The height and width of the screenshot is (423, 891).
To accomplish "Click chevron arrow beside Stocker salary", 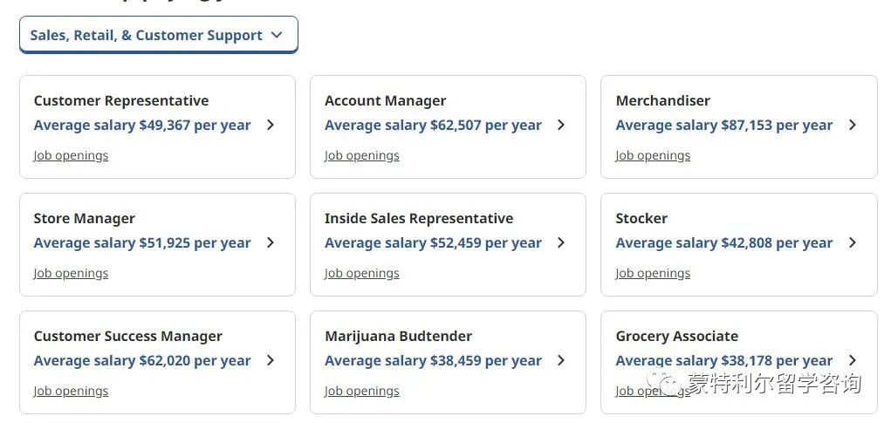I will point(853,243).
